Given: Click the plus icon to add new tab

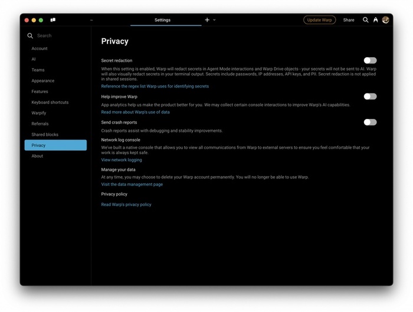Looking at the screenshot, I should (207, 20).
